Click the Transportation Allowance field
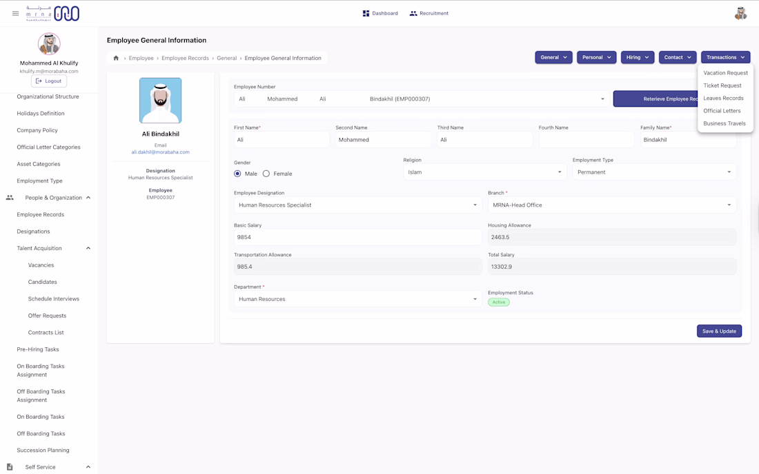Viewport: 759px width, 474px height. pyautogui.click(x=357, y=267)
